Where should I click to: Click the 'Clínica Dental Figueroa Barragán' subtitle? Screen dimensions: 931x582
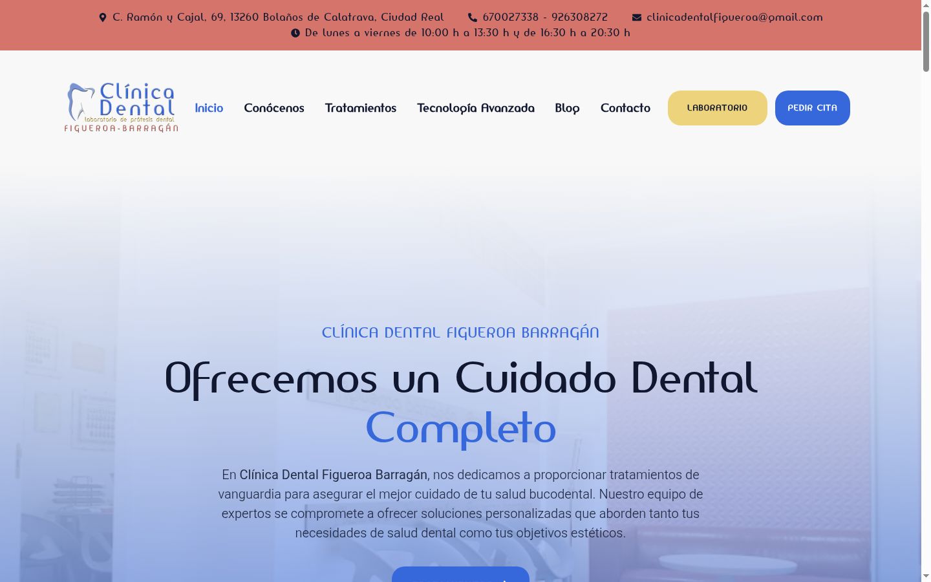460,332
